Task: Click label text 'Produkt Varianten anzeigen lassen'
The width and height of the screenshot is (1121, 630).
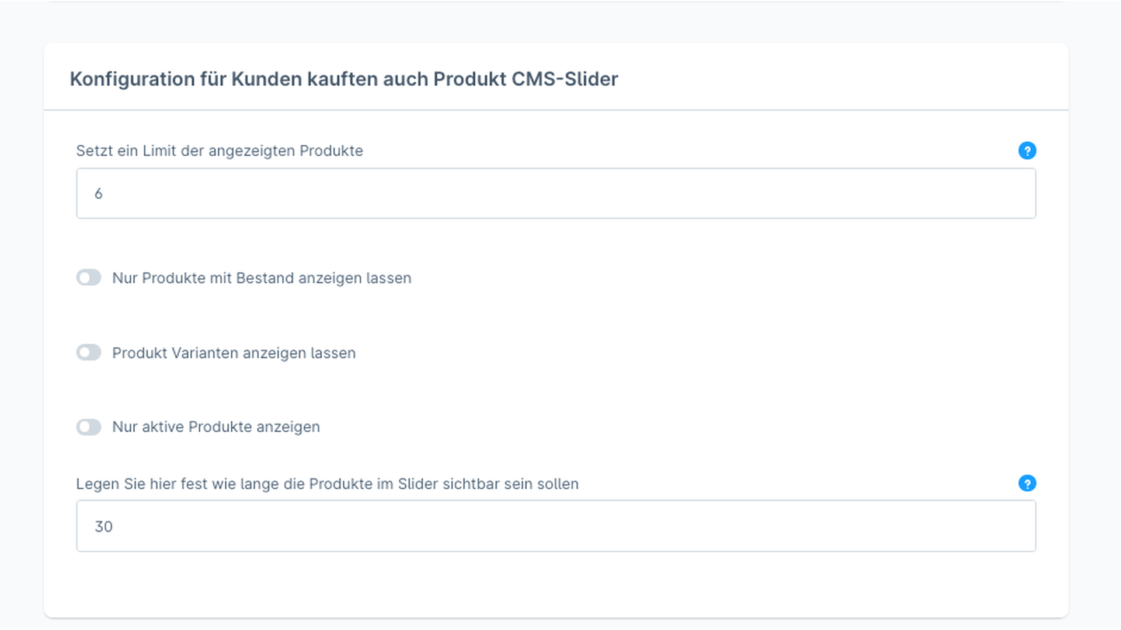Action: (x=234, y=353)
